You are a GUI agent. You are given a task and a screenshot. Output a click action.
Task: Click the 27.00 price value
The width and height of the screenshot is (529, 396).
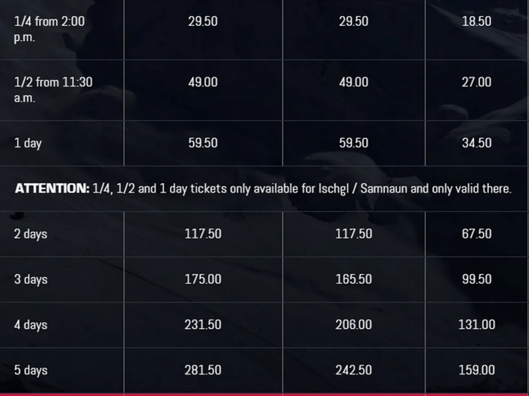click(x=477, y=82)
